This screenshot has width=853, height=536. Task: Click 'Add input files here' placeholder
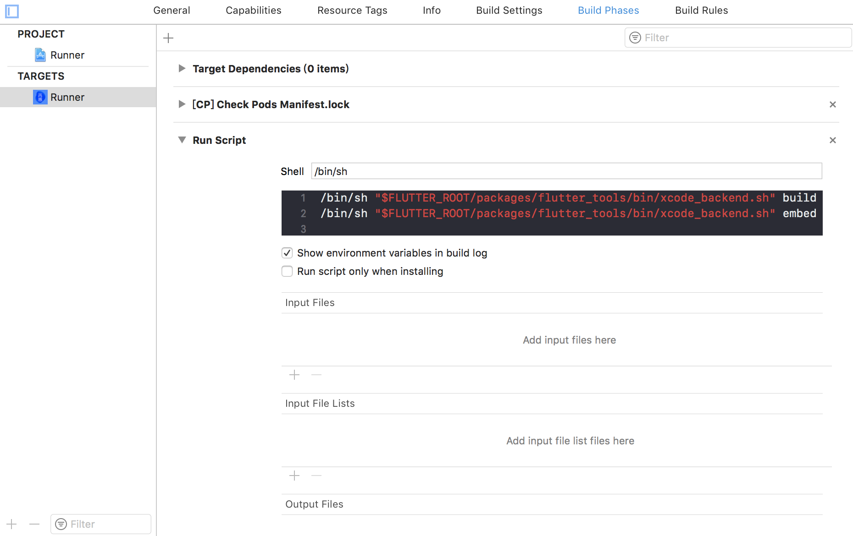pos(569,340)
